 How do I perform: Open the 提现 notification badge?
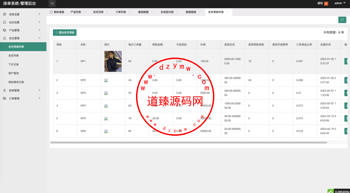point(326,3)
